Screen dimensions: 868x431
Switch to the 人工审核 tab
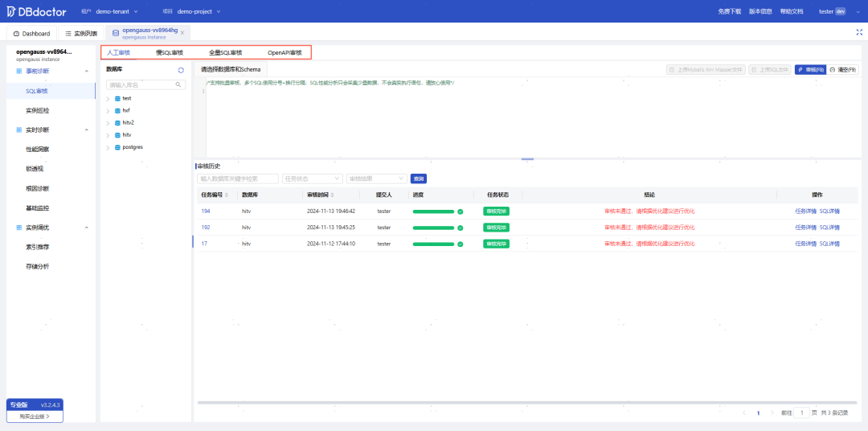pos(118,53)
